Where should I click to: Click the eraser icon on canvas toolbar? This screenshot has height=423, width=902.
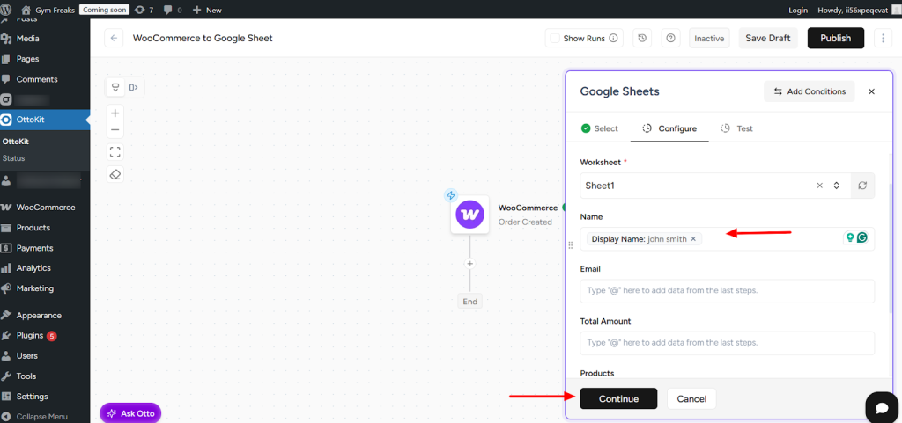tap(115, 174)
